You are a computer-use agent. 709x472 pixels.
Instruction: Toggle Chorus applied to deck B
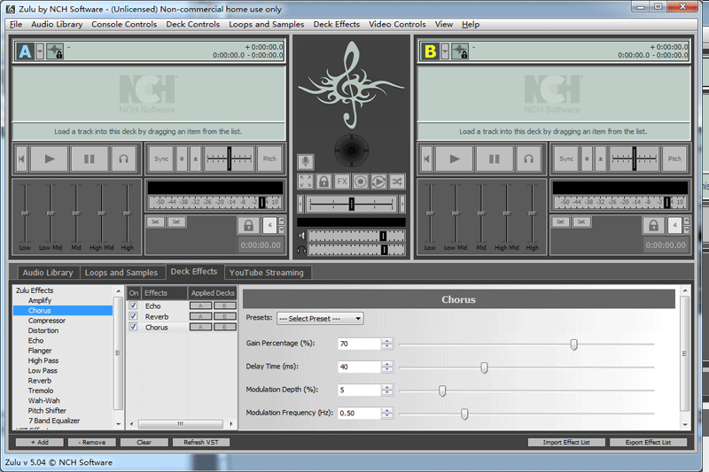pyautogui.click(x=225, y=327)
